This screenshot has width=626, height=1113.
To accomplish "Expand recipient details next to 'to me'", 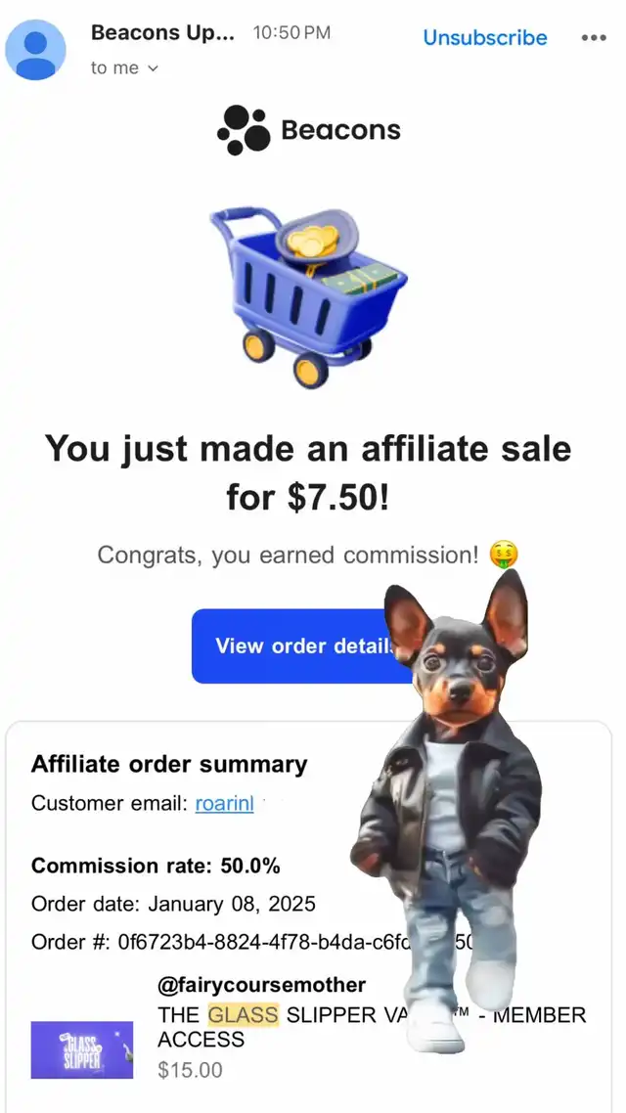I will pyautogui.click(x=152, y=68).
